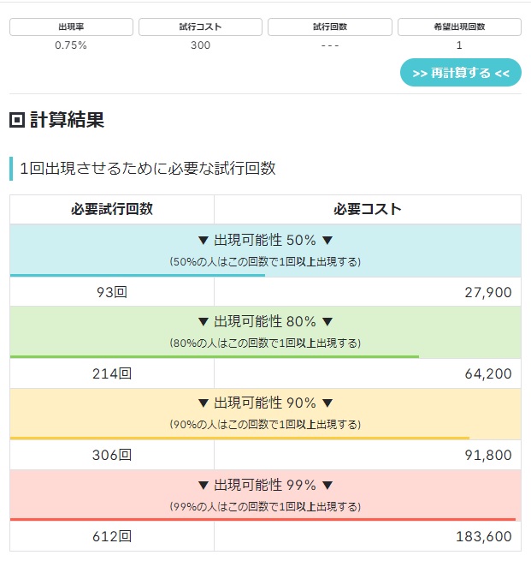Click the green 80% progress bar
This screenshot has width=531, height=561.
pos(214,356)
